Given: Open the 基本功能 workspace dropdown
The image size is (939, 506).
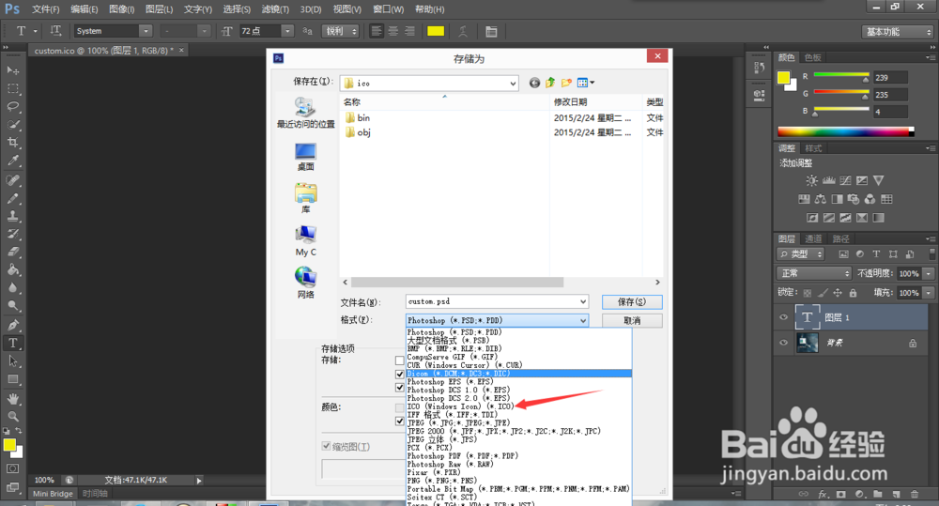Looking at the screenshot, I should (898, 32).
